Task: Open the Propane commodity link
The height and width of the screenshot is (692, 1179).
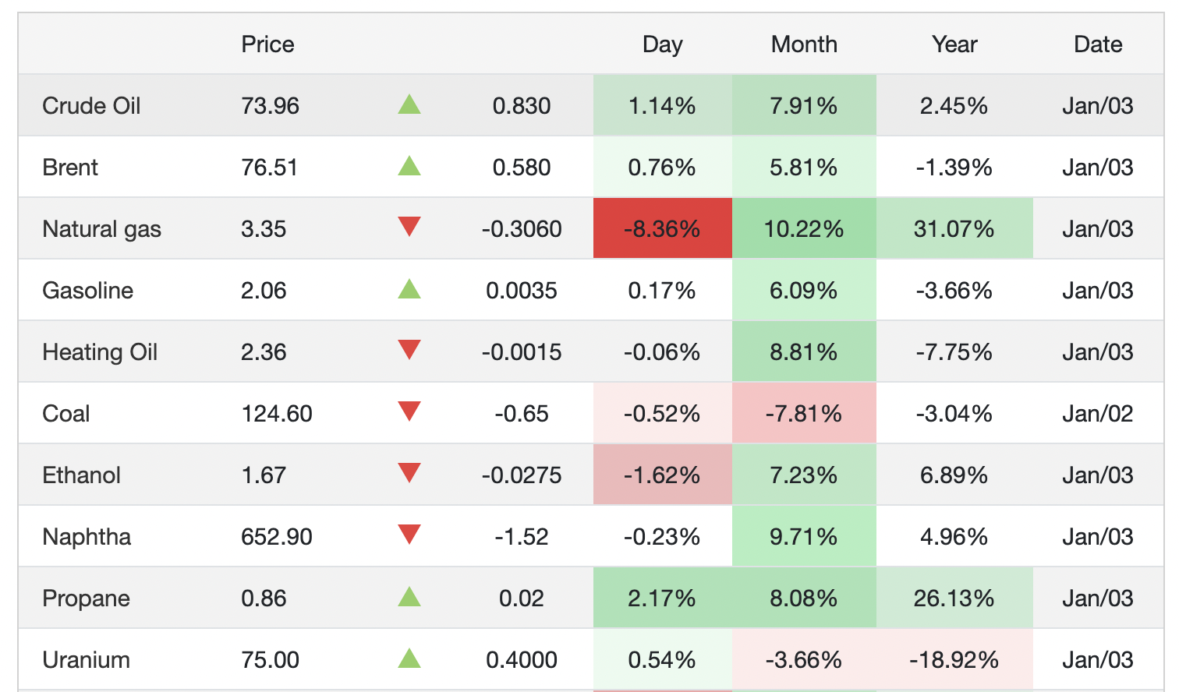Action: (x=86, y=598)
